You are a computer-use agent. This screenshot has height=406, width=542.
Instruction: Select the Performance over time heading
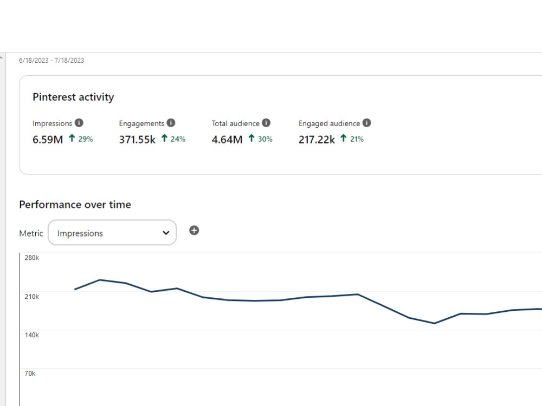(75, 205)
